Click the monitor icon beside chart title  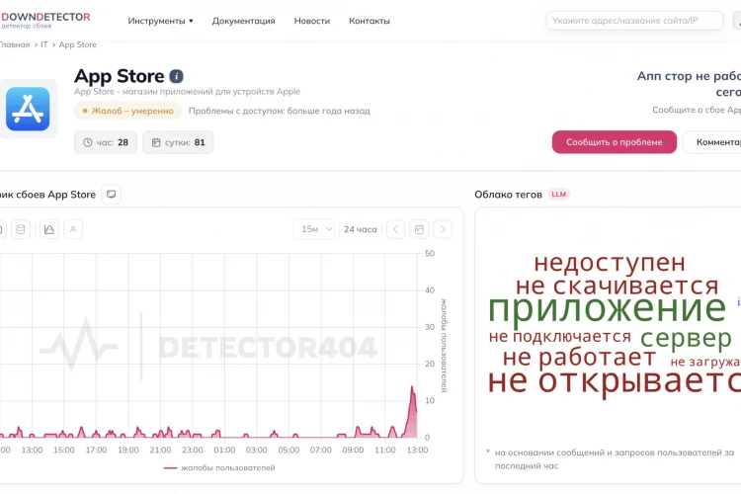pyautogui.click(x=111, y=195)
